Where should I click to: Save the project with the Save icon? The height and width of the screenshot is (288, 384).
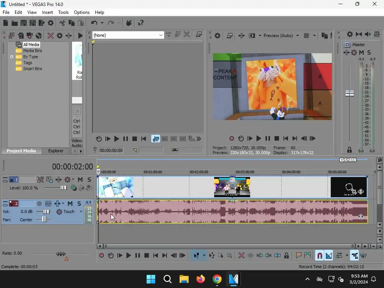[24, 23]
